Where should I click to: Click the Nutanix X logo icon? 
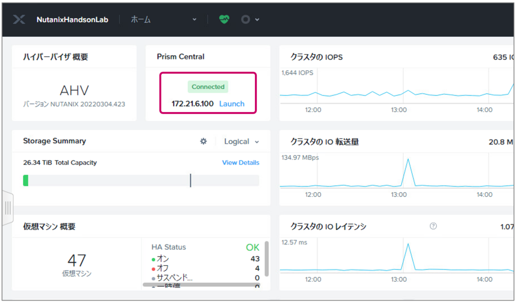(19, 19)
